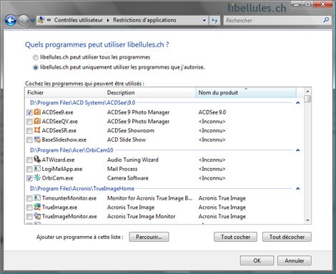Click the refresh button beside address bar
The height and width of the screenshot is (274, 336).
coord(214,20)
